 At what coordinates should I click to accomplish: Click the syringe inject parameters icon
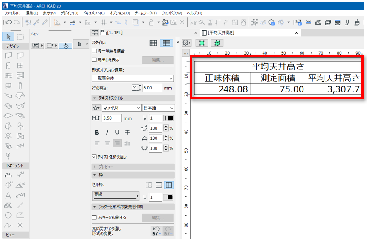point(45,22)
